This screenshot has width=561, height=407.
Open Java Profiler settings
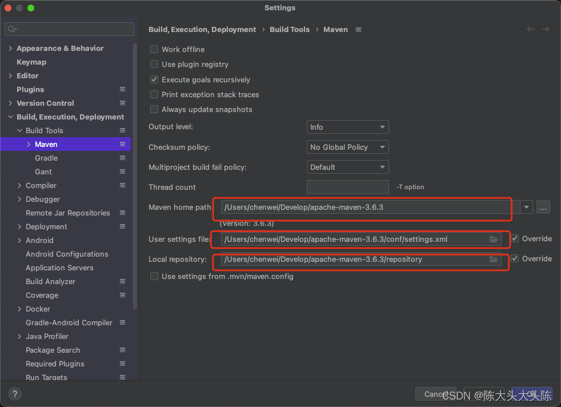pos(47,337)
